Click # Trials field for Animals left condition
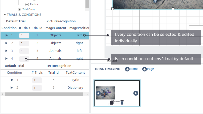 pyautogui.click(x=24, y=51)
